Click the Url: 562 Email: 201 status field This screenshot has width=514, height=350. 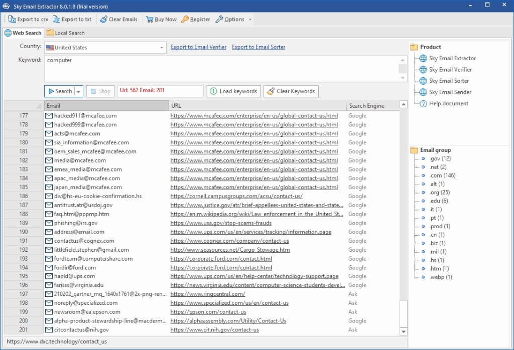pyautogui.click(x=160, y=91)
